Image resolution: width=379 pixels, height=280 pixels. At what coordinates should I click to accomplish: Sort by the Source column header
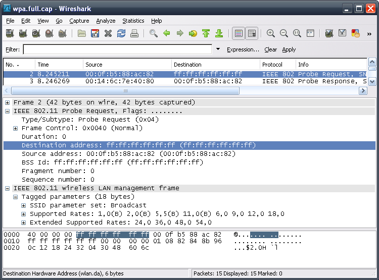click(127, 65)
